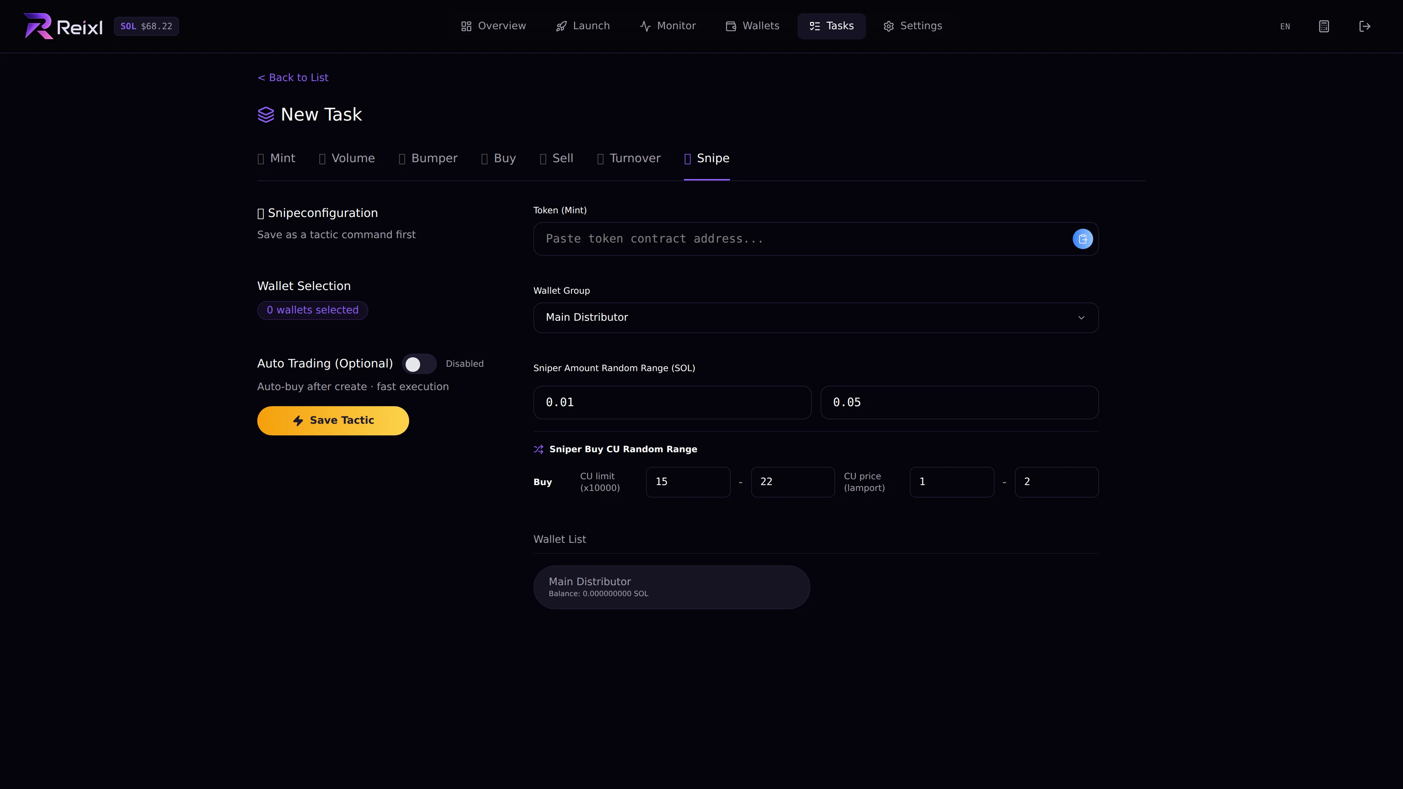
Task: Open the Wallet Group dropdown
Action: coord(816,317)
